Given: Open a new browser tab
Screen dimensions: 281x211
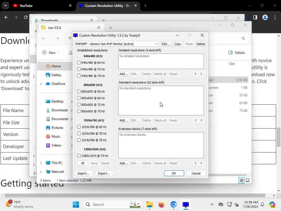Looking at the screenshot, I should coord(145,5).
